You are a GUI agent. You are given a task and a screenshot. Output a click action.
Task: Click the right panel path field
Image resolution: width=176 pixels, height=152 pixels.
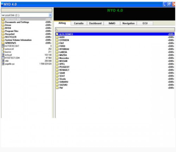tap(115, 30)
